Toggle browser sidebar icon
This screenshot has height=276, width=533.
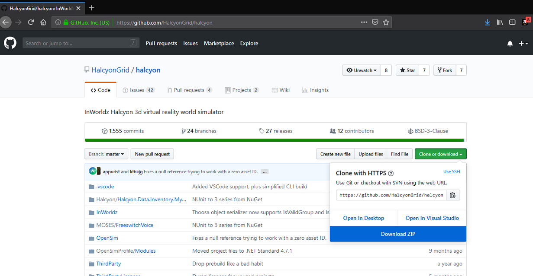click(512, 22)
